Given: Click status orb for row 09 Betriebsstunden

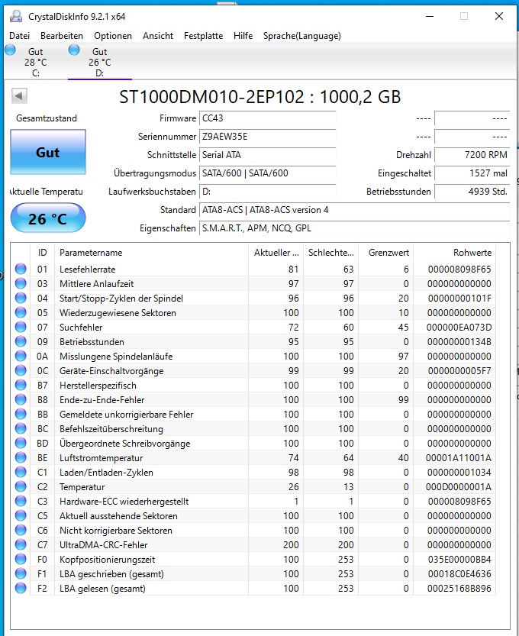Looking at the screenshot, I should coord(21,341).
